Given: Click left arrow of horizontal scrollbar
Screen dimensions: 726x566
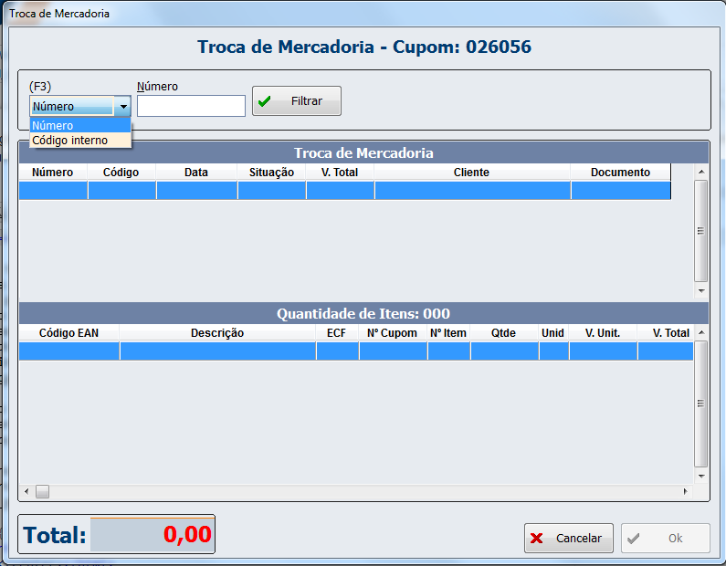Looking at the screenshot, I should point(26,492).
